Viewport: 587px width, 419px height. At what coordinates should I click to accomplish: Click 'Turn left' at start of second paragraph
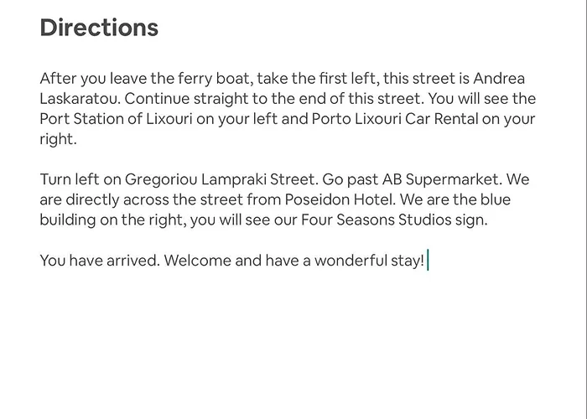pyautogui.click(x=70, y=179)
